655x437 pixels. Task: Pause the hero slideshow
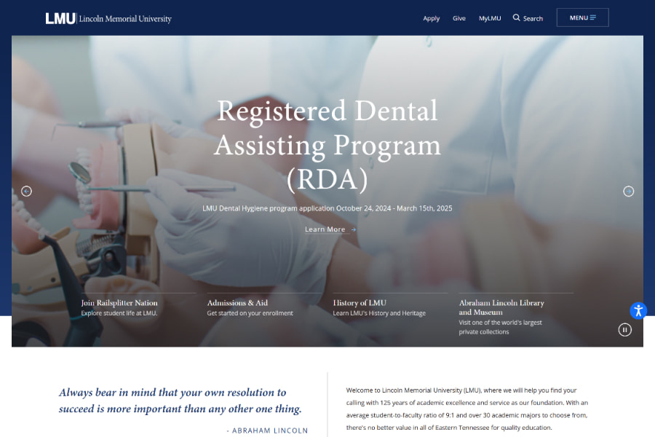coord(624,330)
